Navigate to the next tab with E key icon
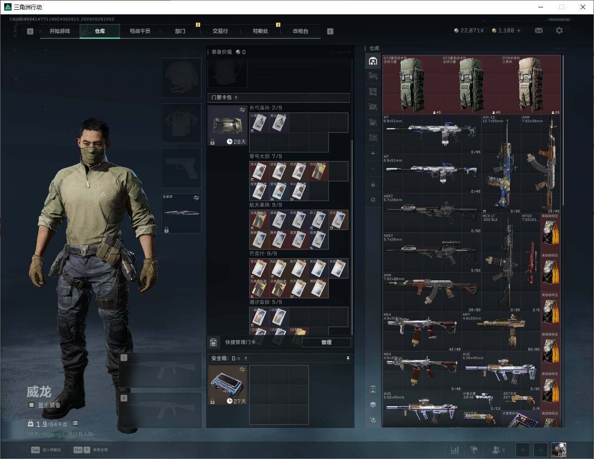594x459 pixels. [330, 31]
